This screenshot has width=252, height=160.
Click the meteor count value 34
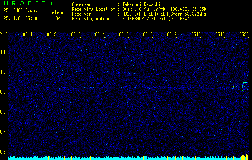[58, 18]
